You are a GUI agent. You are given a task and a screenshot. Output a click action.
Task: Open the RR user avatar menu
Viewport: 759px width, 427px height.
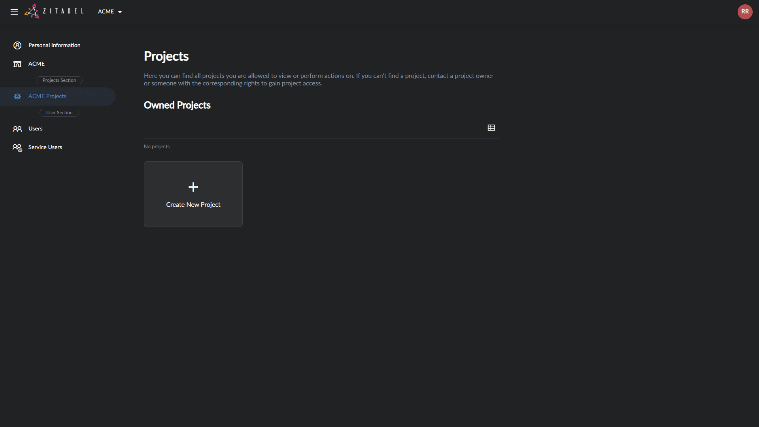(745, 11)
